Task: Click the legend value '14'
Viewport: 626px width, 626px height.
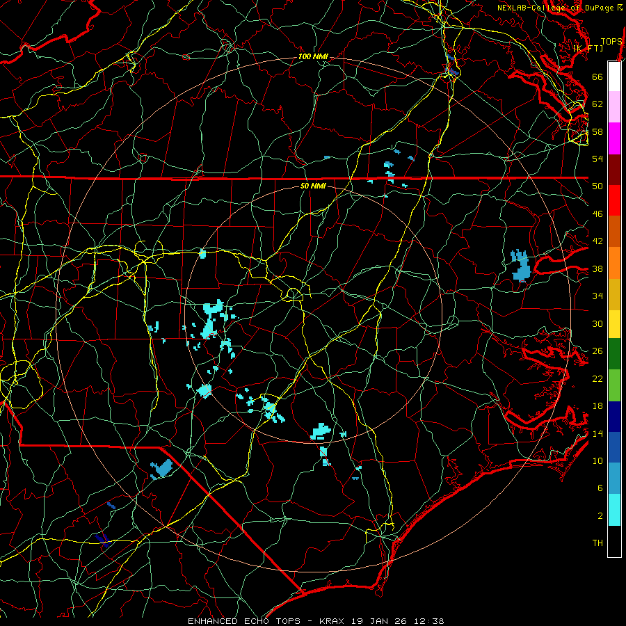Action: coord(597,433)
